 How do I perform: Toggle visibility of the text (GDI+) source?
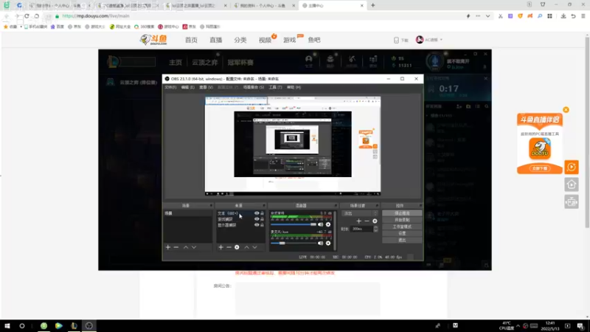pos(257,213)
